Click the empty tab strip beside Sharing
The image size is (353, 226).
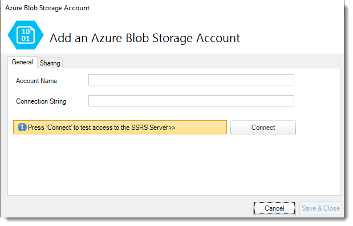click(x=201, y=63)
